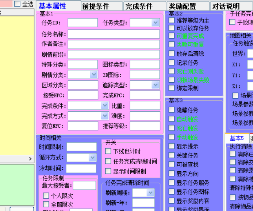Click the 任务名称 input field
The height and width of the screenshot is (211, 253).
[x=114, y=34]
